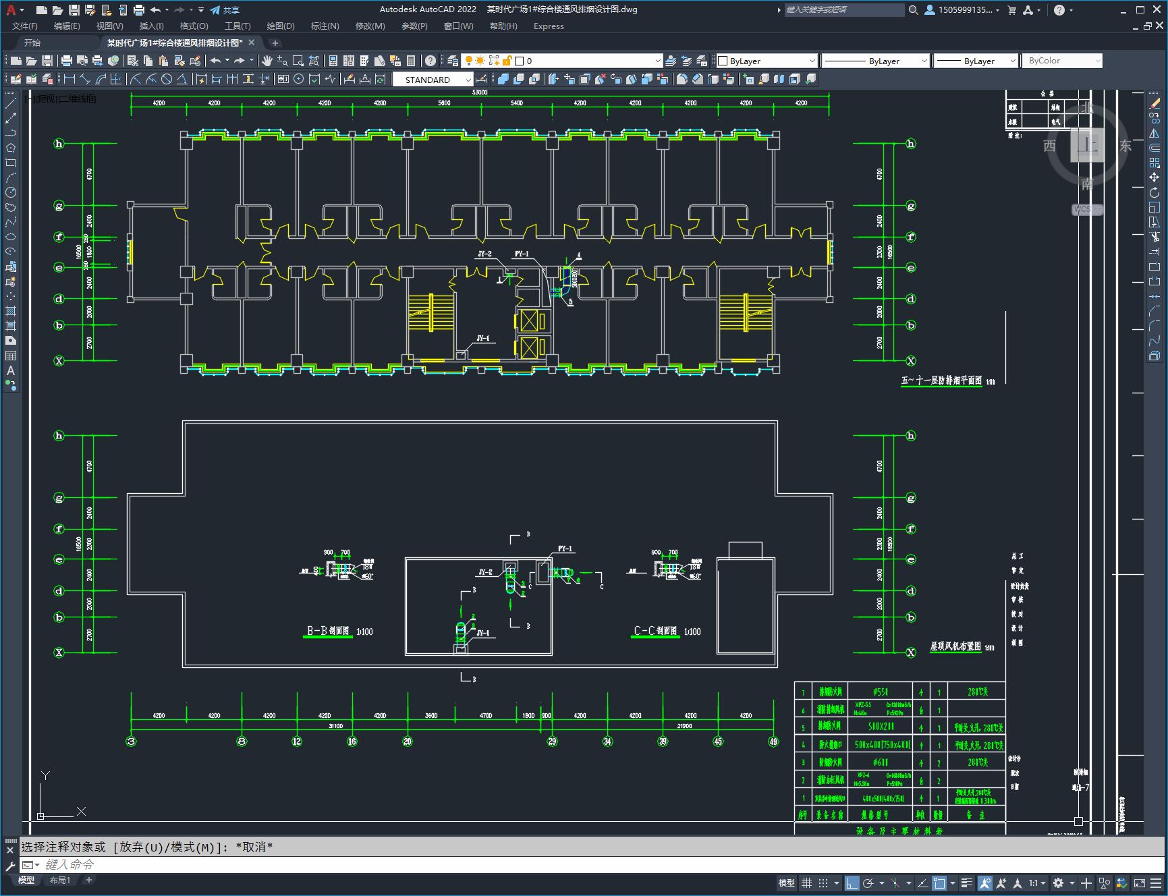
Task: Switch to the 开始 tab
Action: point(32,43)
